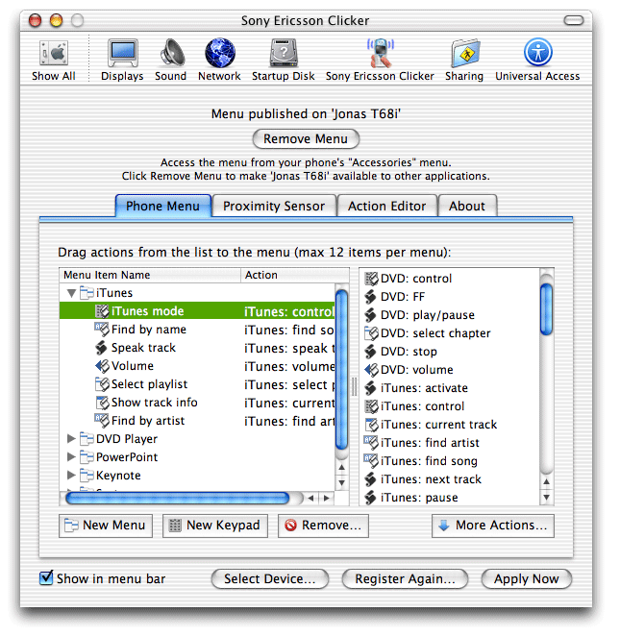
Task: Open the Sharing preference pane
Action: [464, 60]
